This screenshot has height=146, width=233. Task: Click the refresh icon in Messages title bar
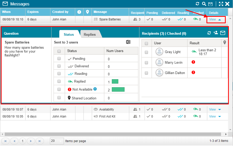point(198,4)
